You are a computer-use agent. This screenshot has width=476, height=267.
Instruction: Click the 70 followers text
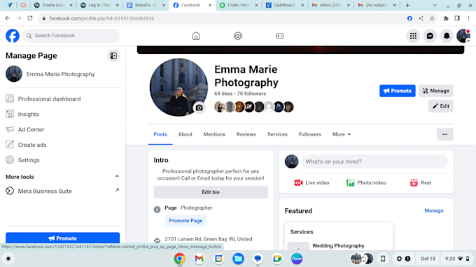pos(251,94)
